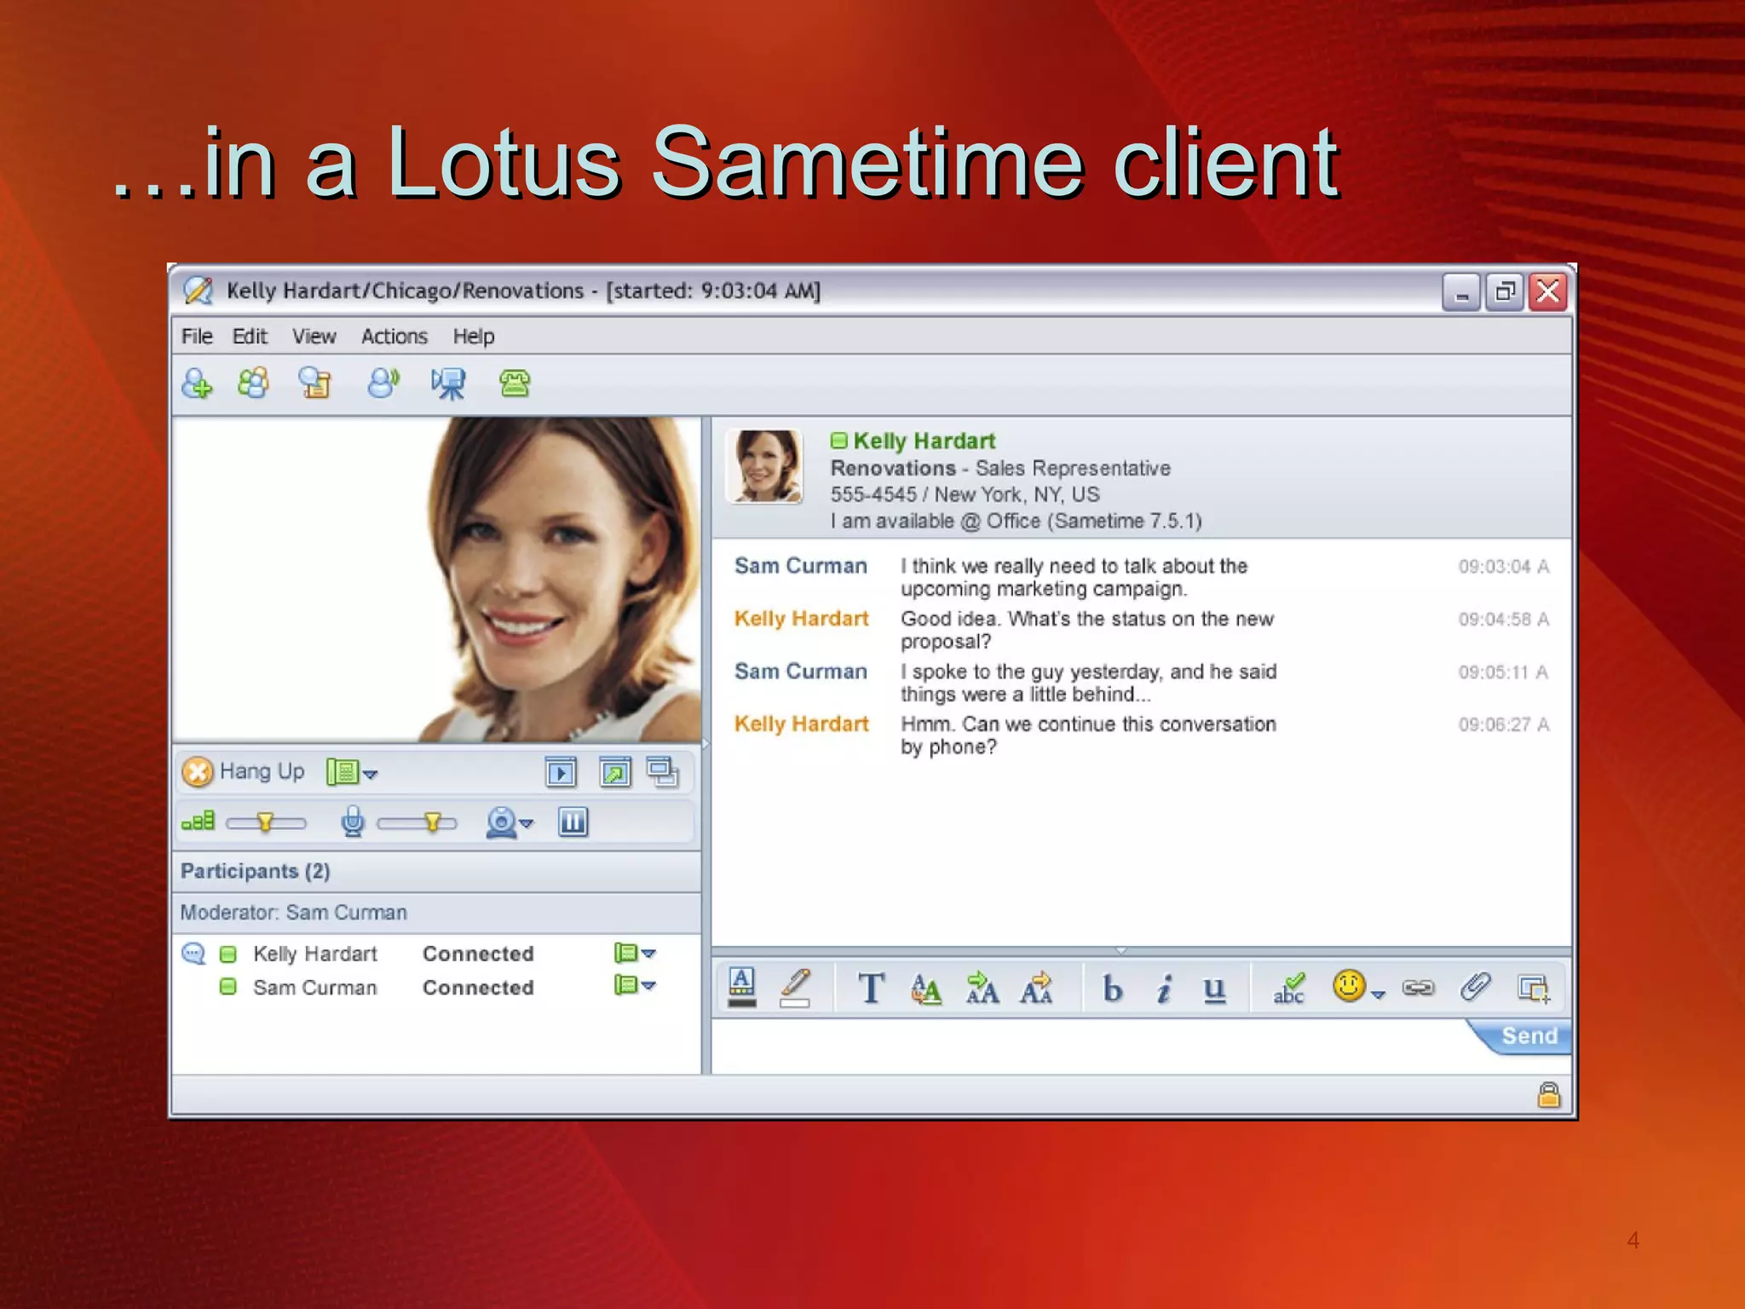
Task: Click the message asking to continue by phone
Action: coord(1088,735)
